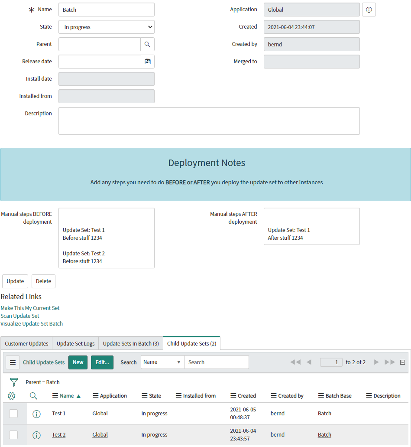Sort list by Created column header

click(x=247, y=396)
